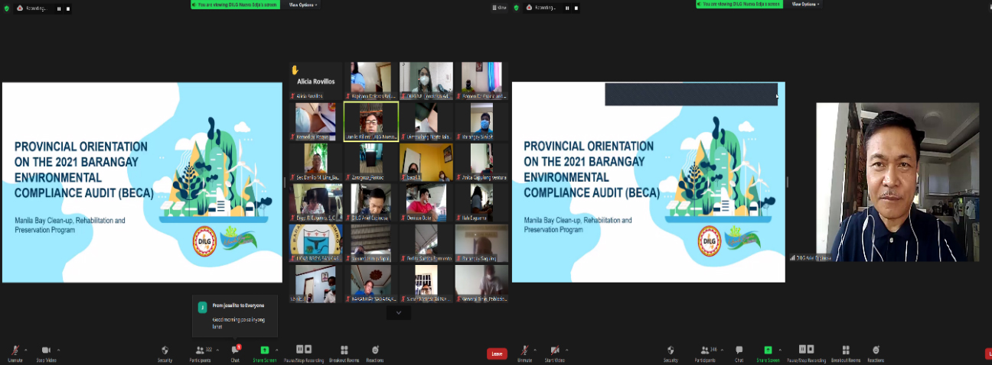Open View Options dropdown in right window
This screenshot has height=365, width=992.
pos(804,4)
